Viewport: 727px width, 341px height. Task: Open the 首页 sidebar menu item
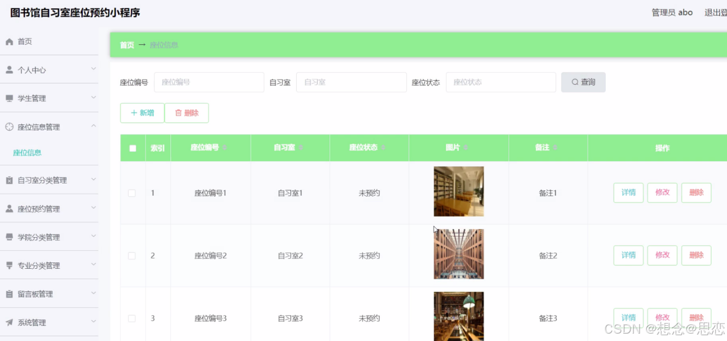[x=49, y=42]
